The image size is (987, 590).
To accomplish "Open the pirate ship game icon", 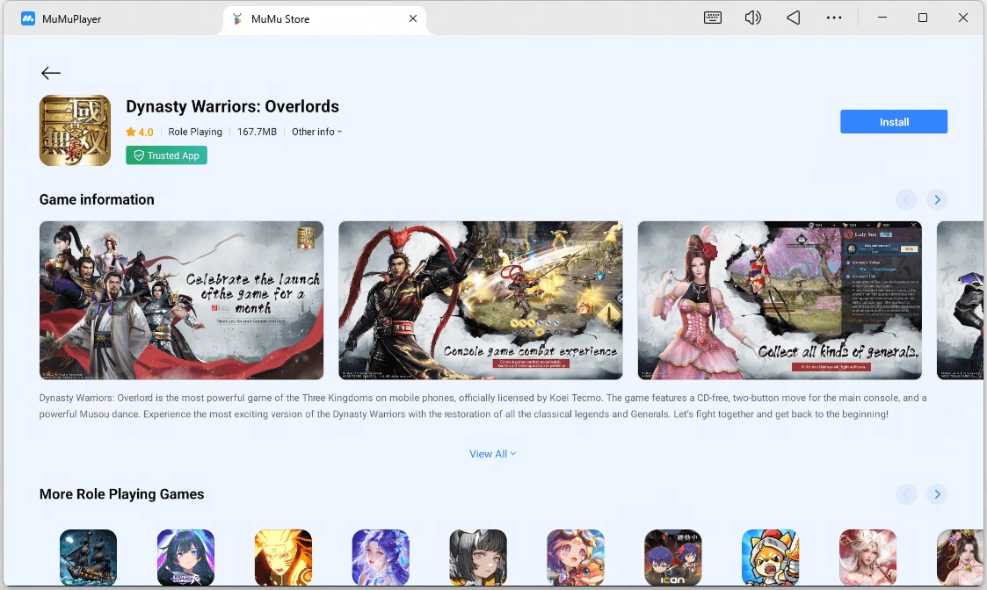I will [x=88, y=558].
